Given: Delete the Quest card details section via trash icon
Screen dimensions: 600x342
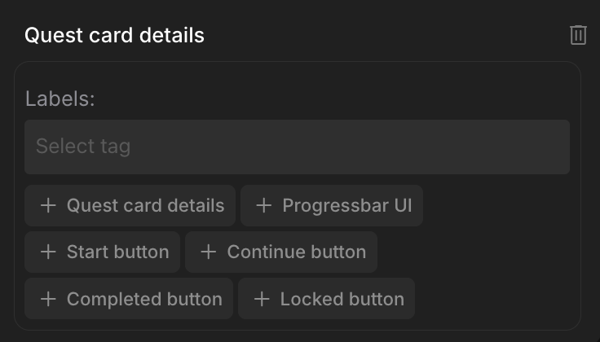Looking at the screenshot, I should [x=578, y=35].
